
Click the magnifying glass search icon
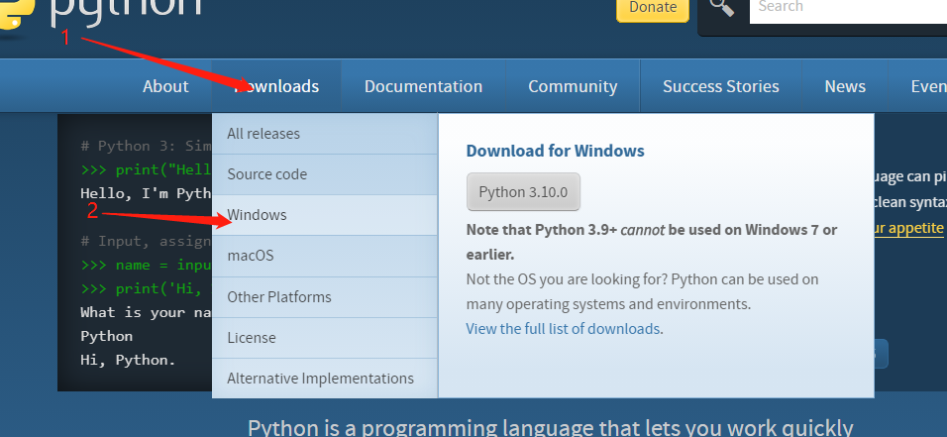(722, 9)
